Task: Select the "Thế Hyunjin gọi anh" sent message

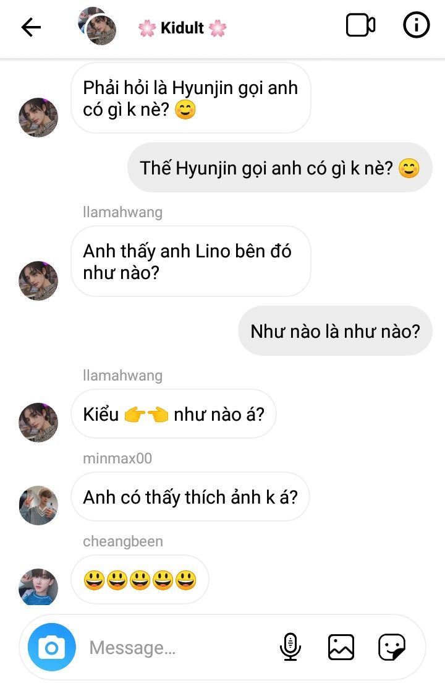Action: (279, 168)
